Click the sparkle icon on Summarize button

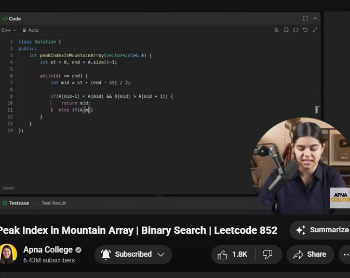(301, 230)
